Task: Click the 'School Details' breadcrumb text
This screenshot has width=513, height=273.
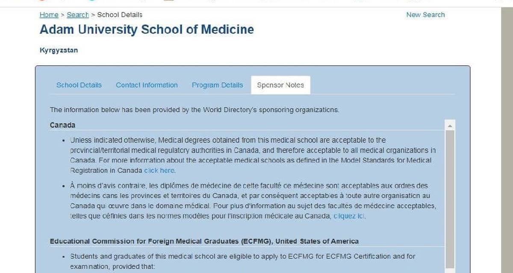Action: (x=120, y=15)
